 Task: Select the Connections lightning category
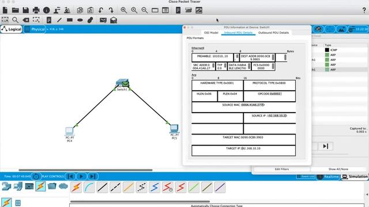pyautogui.click(x=40, y=186)
